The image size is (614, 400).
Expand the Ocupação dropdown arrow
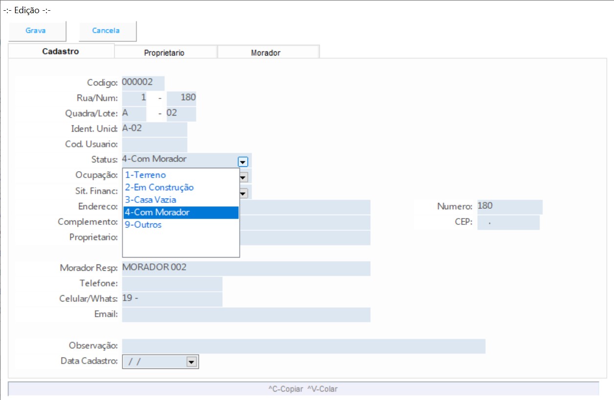pyautogui.click(x=243, y=177)
